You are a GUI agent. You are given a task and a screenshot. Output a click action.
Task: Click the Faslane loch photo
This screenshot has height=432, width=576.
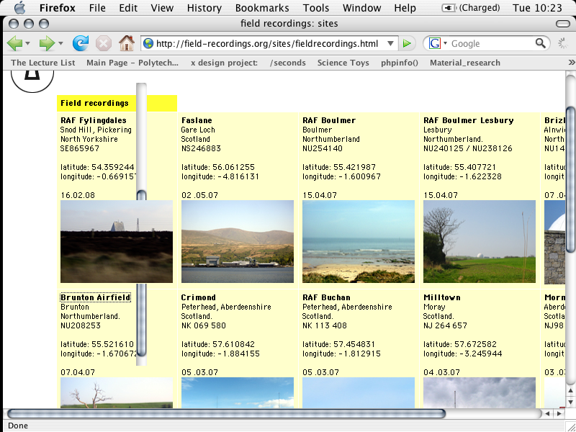(x=238, y=241)
